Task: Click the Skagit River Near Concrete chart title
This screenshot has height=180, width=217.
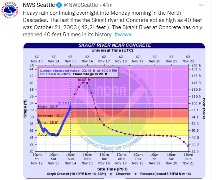Action: click(114, 45)
